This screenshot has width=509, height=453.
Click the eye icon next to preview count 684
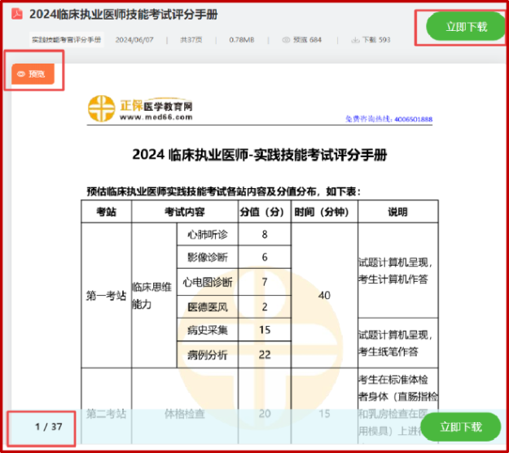point(286,40)
